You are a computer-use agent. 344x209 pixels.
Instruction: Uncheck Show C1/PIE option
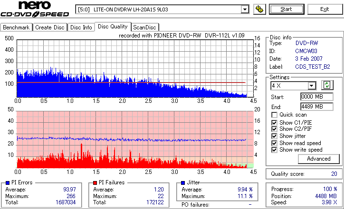pos(274,123)
